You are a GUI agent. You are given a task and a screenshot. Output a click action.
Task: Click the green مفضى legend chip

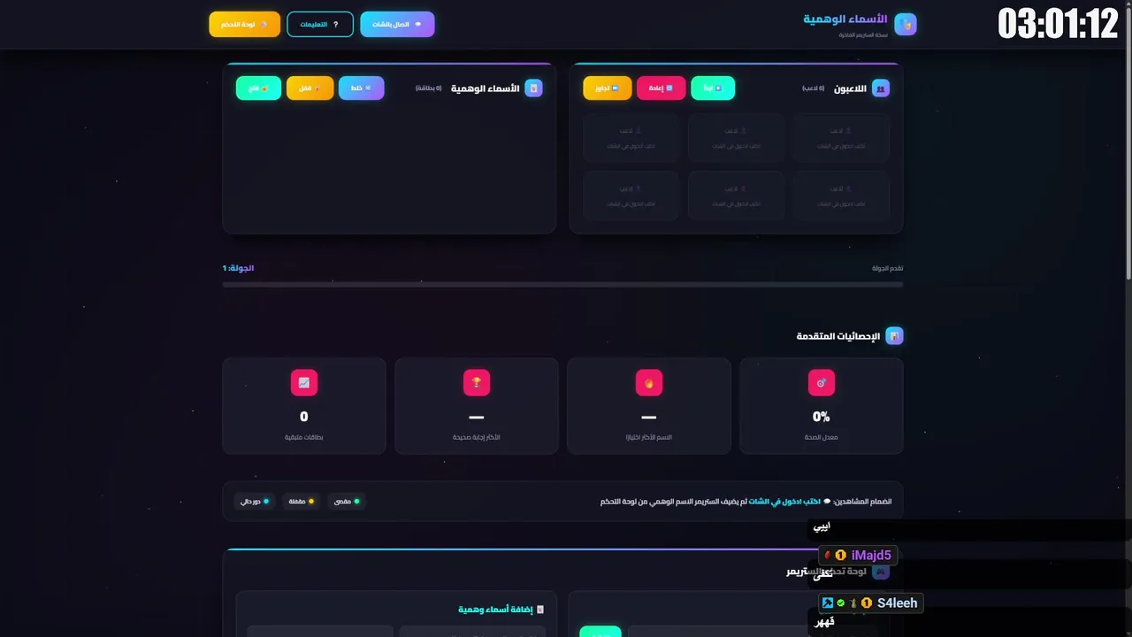347,502
